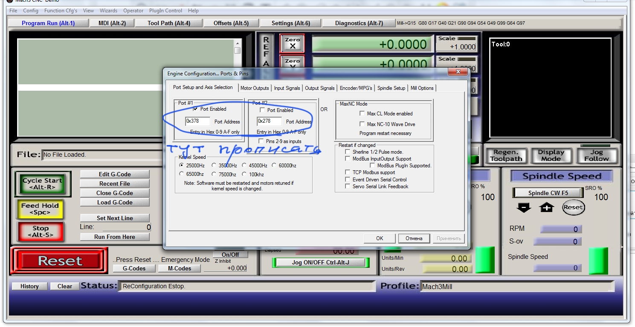Click the green Spindle Speed bar
Viewport: 635px width, 327px height.
click(x=598, y=261)
